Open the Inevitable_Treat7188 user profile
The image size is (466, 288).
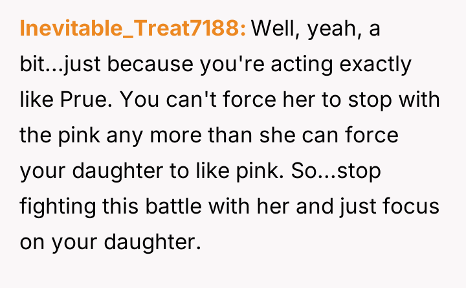tap(133, 28)
